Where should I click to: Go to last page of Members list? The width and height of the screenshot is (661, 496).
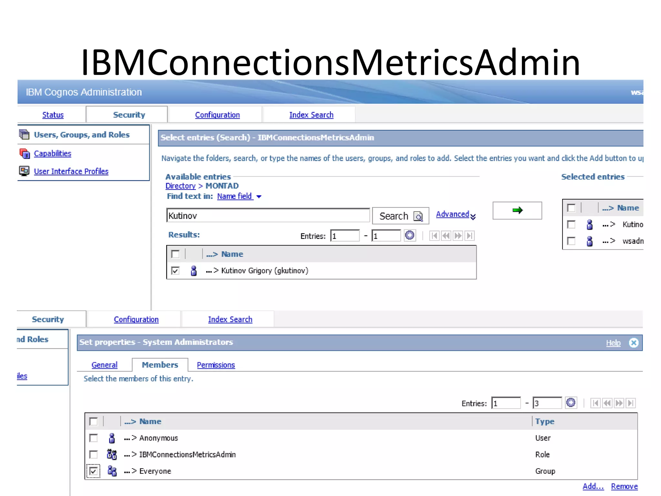click(x=631, y=403)
